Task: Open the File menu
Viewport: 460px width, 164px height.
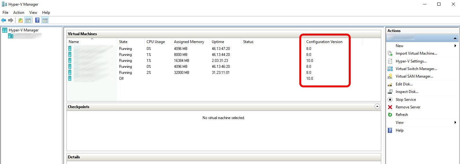Action: [5, 13]
